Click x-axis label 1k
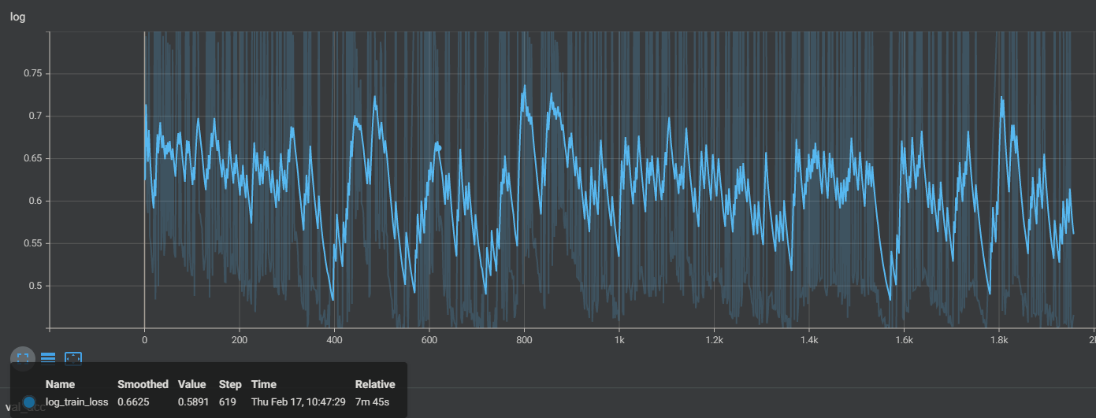 pyautogui.click(x=619, y=340)
